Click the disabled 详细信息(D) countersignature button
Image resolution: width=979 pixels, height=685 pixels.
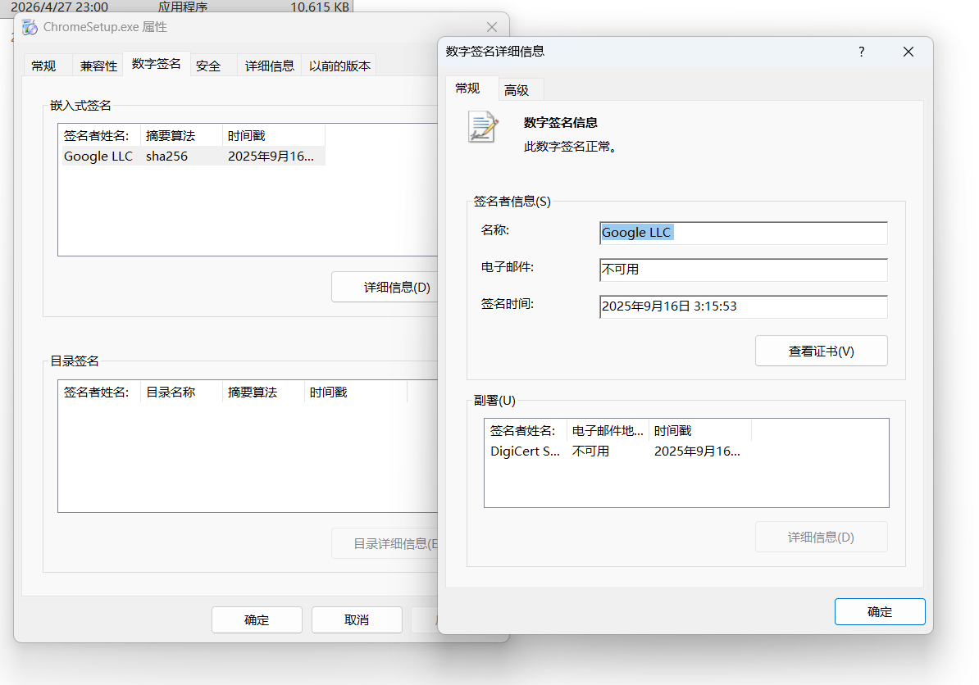(821, 538)
